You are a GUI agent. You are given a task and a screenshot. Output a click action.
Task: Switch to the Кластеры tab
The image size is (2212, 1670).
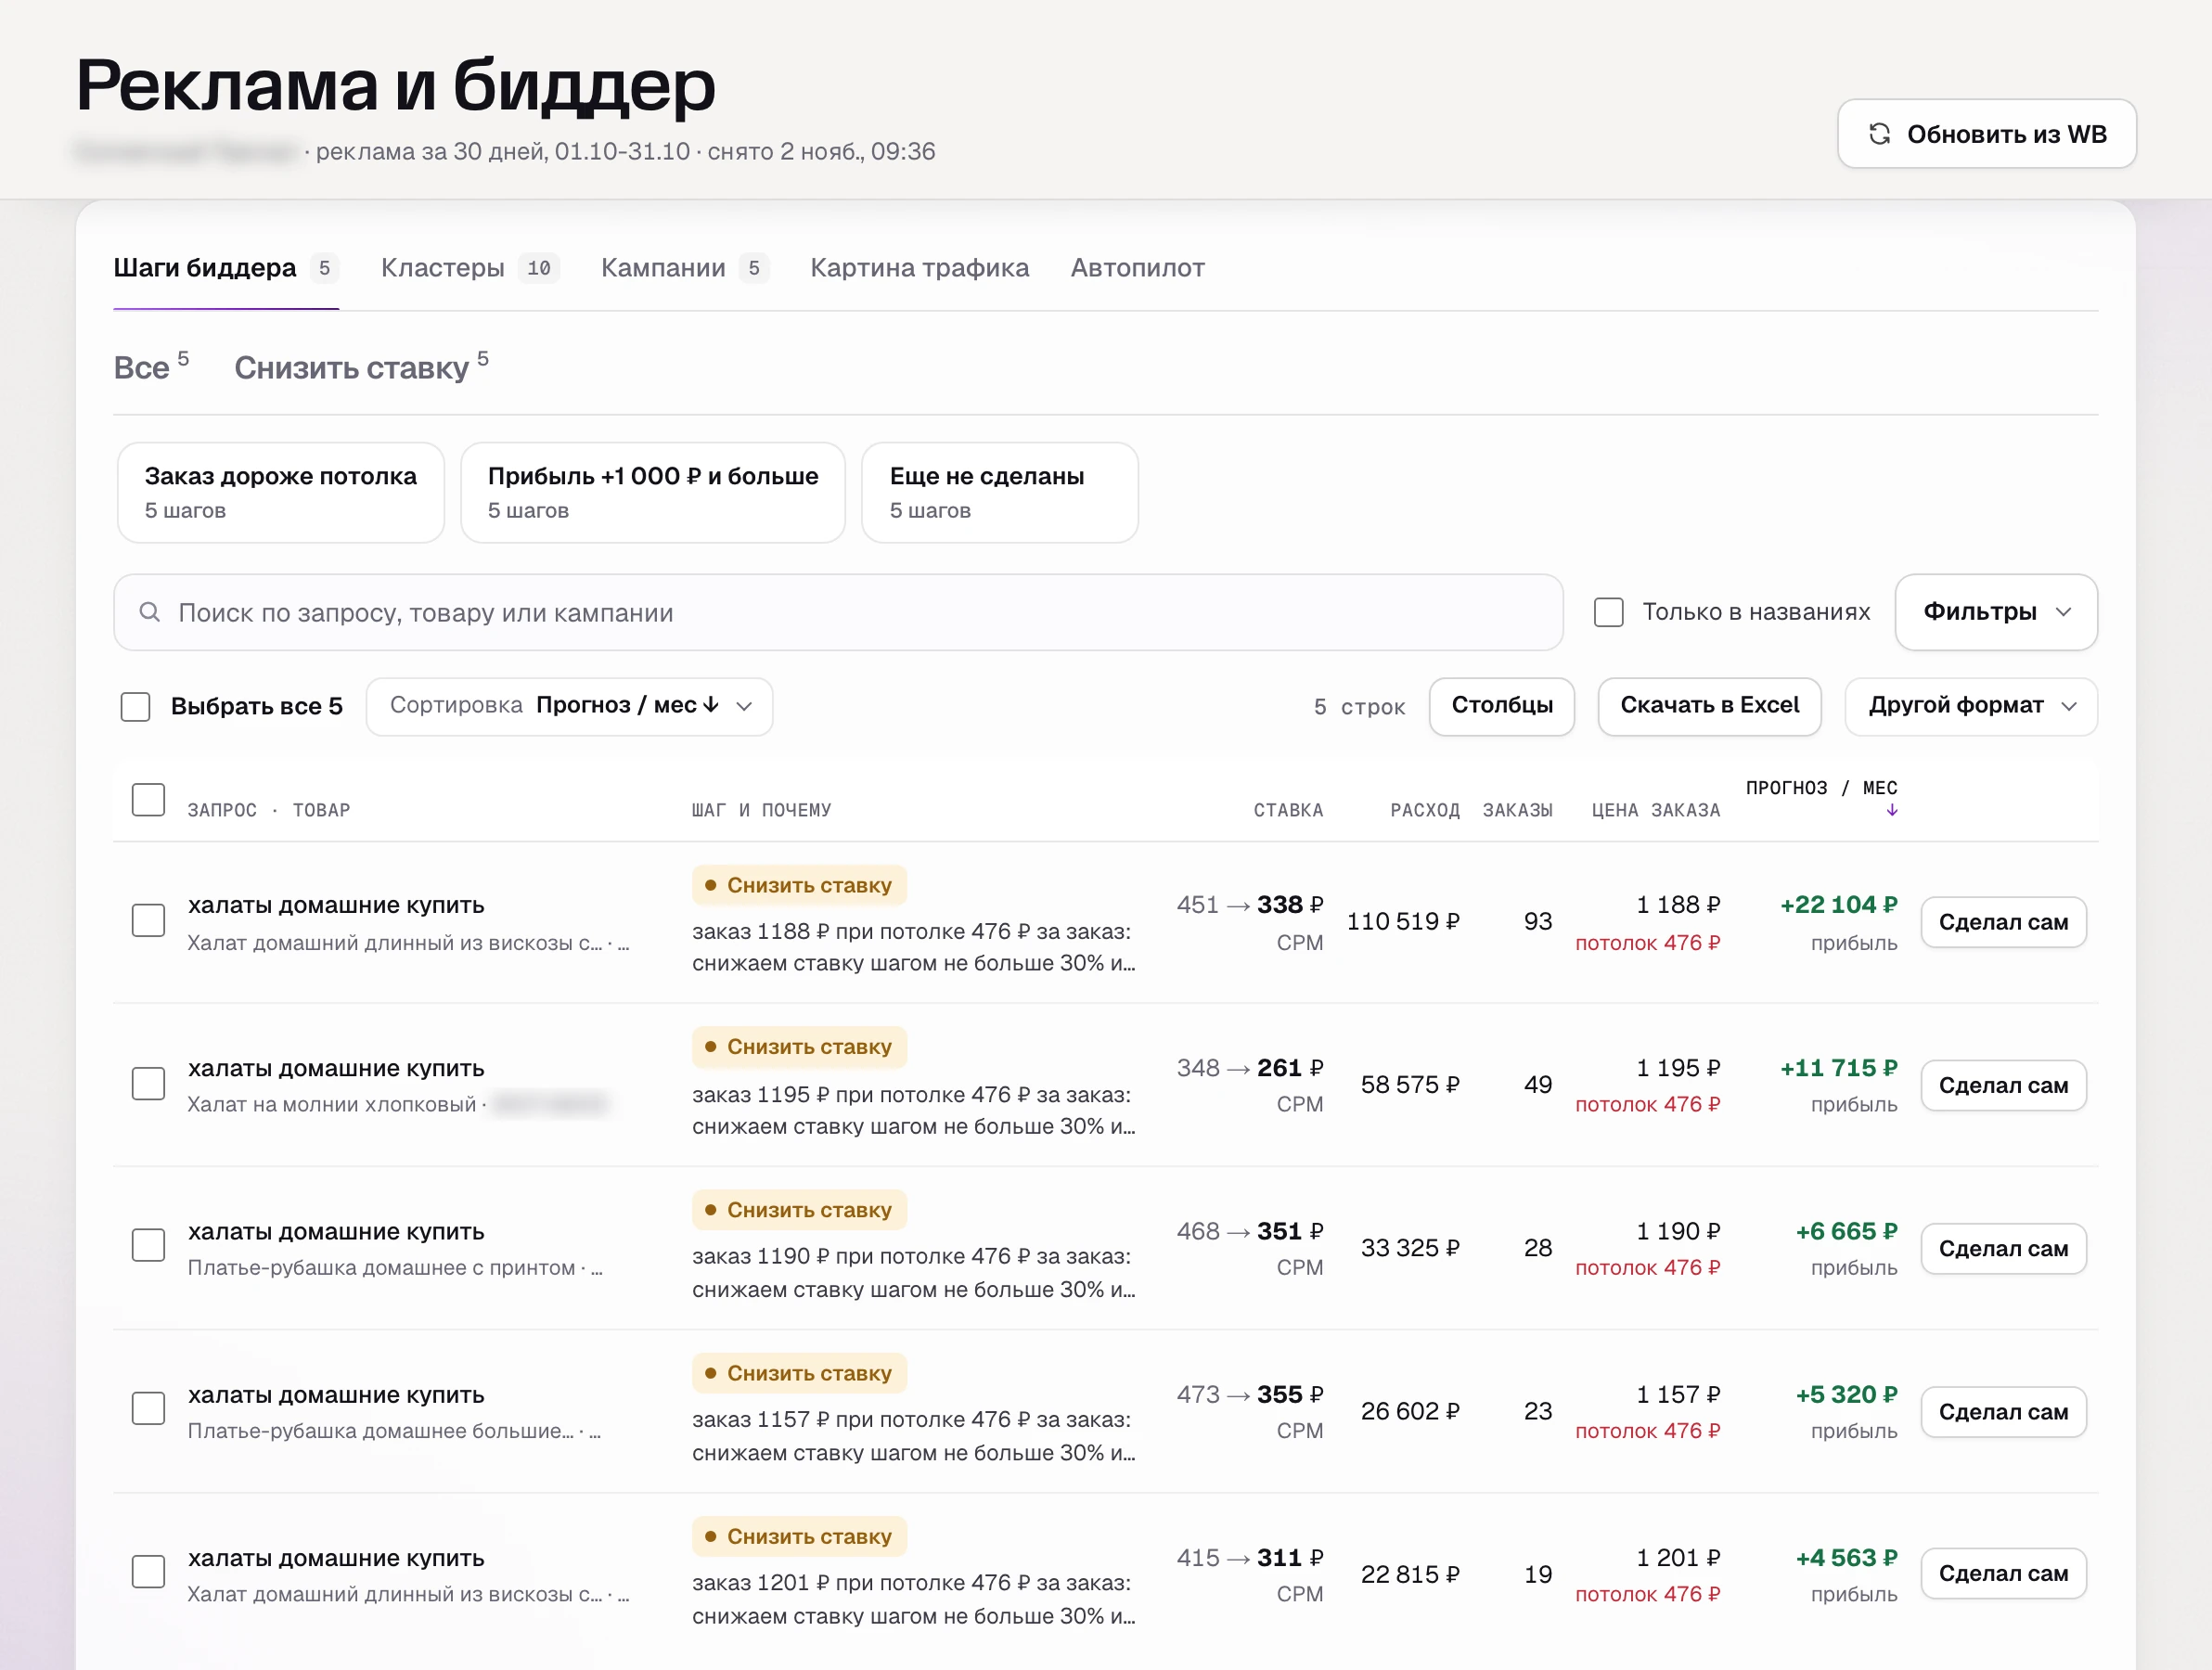coord(469,268)
